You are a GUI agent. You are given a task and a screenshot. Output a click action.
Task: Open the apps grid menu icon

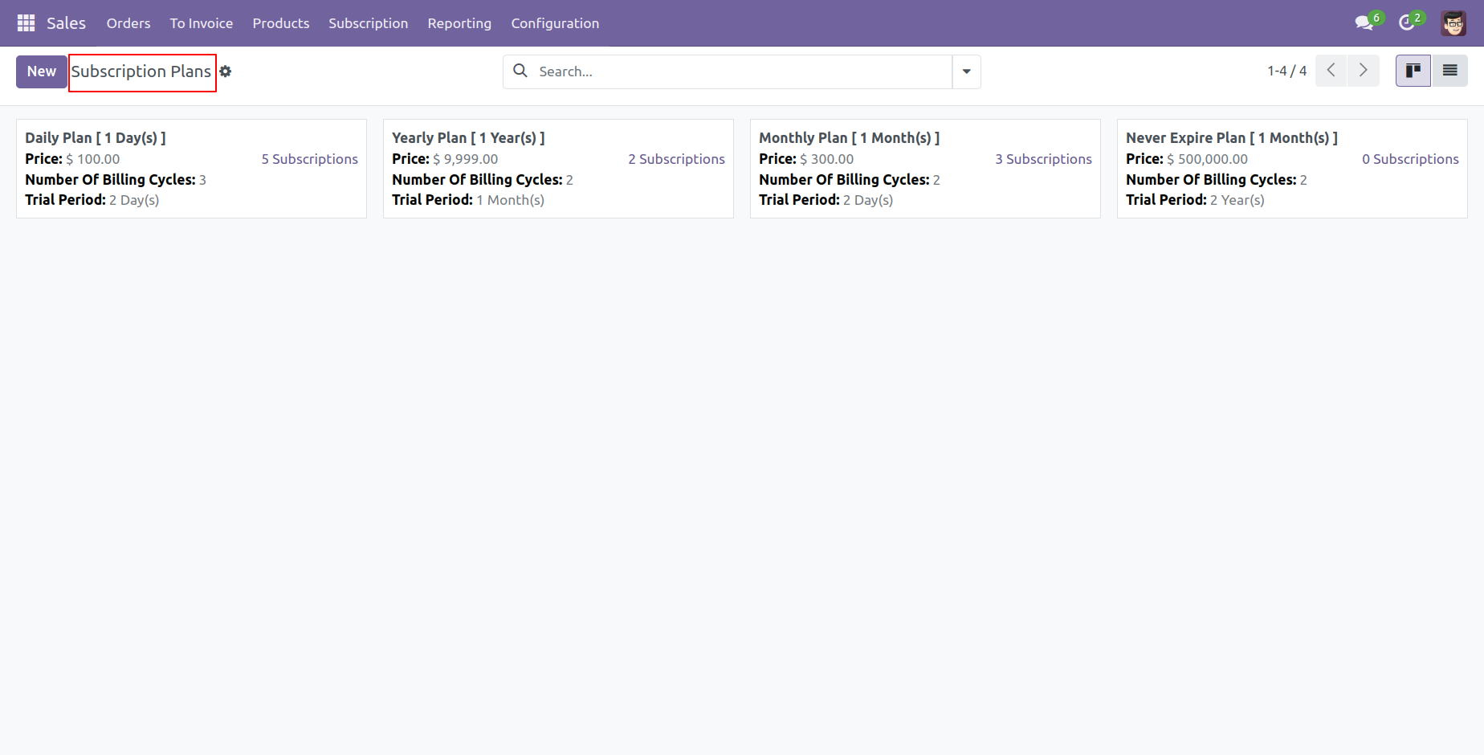click(26, 23)
